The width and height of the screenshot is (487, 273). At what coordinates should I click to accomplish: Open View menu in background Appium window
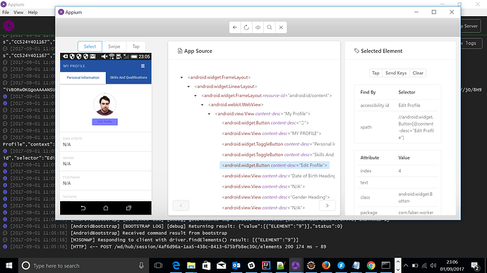click(x=18, y=13)
